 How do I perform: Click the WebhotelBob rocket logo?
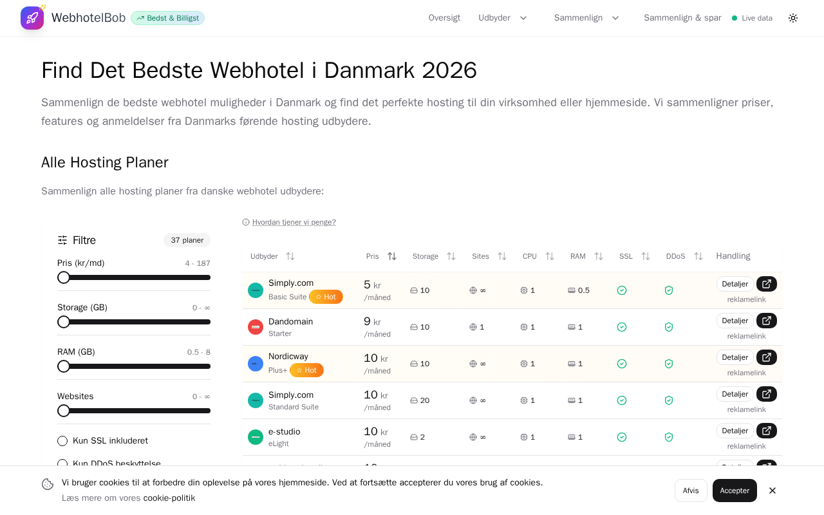tap(32, 18)
